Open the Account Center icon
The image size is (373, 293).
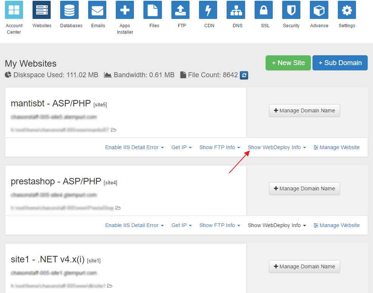(14, 10)
